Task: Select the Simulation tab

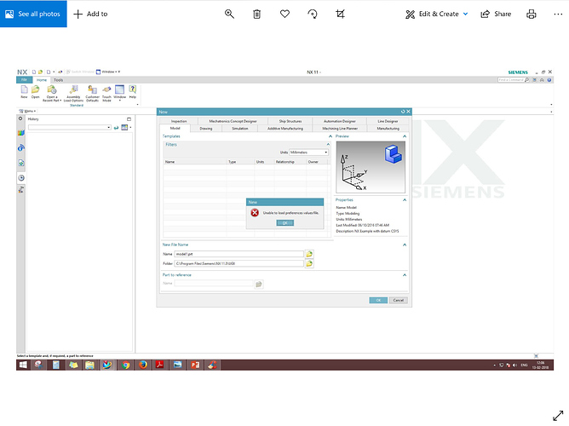Action: click(240, 129)
